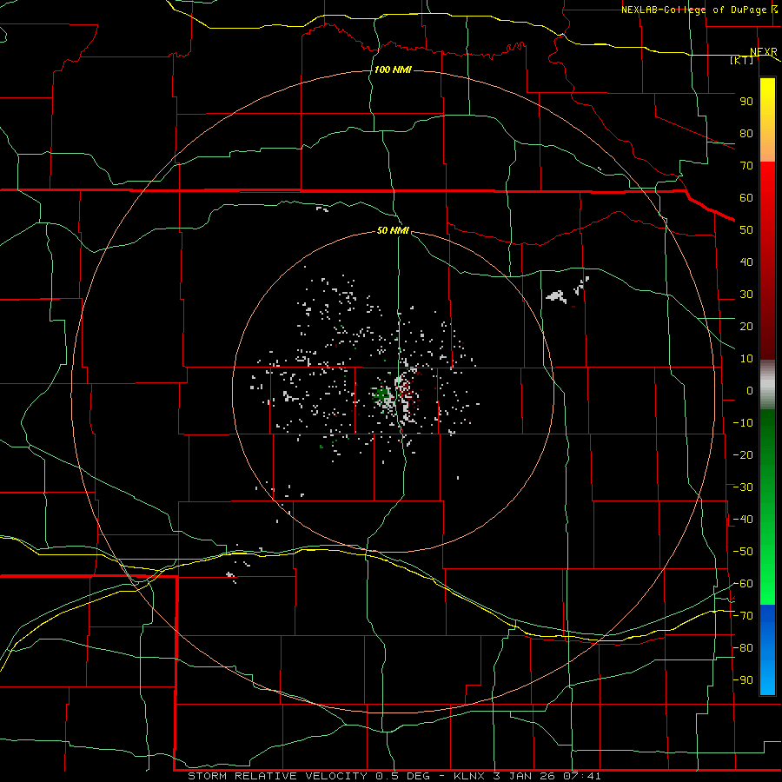Screen dimensions: 782x782
Task: Click the "0" value on the velocity scale
Action: coord(750,390)
